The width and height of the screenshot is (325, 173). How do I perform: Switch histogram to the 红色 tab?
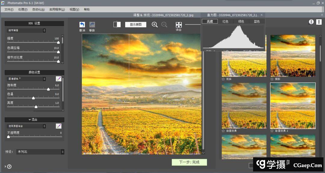pyautogui.click(x=225, y=21)
